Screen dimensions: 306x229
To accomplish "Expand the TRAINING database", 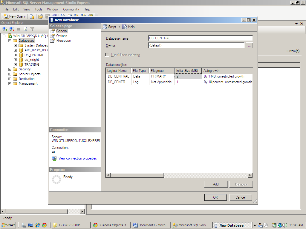I will click(15, 64).
